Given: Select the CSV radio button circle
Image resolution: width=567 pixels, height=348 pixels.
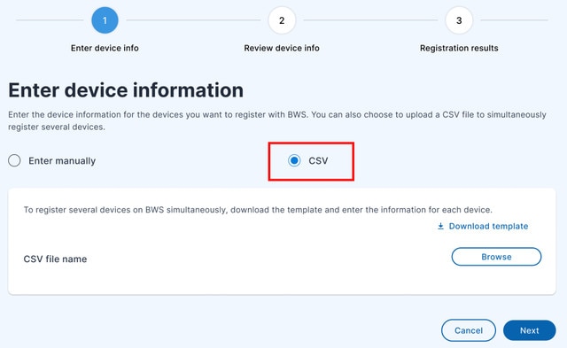Looking at the screenshot, I should click(294, 160).
